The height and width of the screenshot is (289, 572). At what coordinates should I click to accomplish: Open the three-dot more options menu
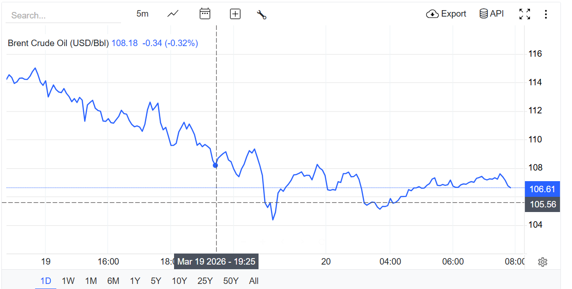pos(546,14)
